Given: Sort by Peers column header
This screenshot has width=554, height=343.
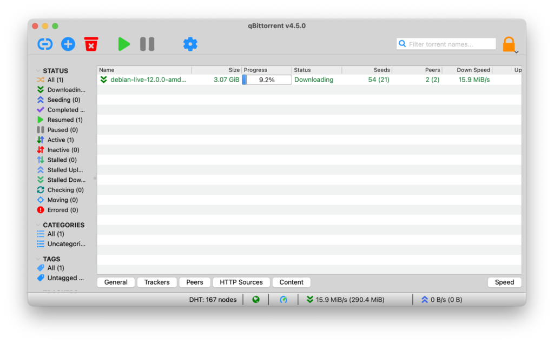Looking at the screenshot, I should point(417,70).
